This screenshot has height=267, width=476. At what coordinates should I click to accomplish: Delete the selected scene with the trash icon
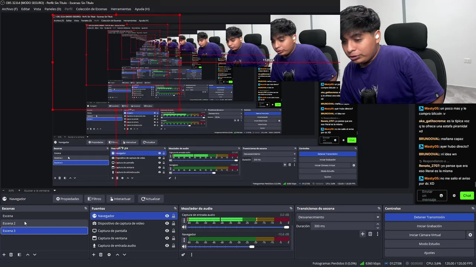[x=11, y=255]
